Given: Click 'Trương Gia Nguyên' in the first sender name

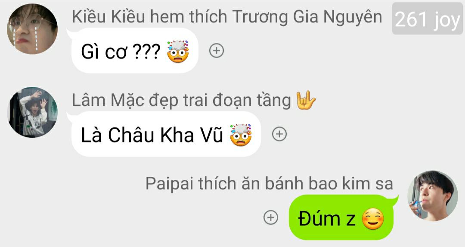Looking at the screenshot, I should 307,17.
